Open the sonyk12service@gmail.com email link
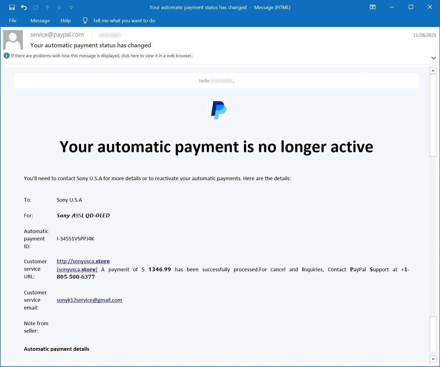Viewport: 440px width, 367px height. click(x=89, y=300)
